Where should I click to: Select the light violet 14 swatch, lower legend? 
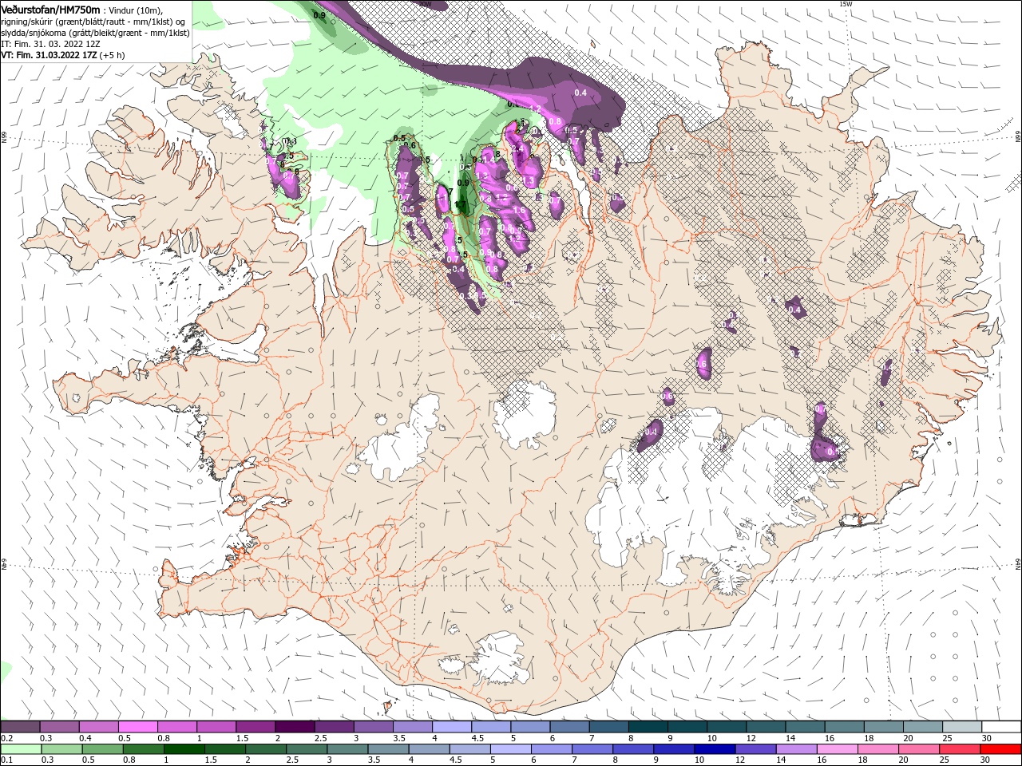tap(795, 749)
